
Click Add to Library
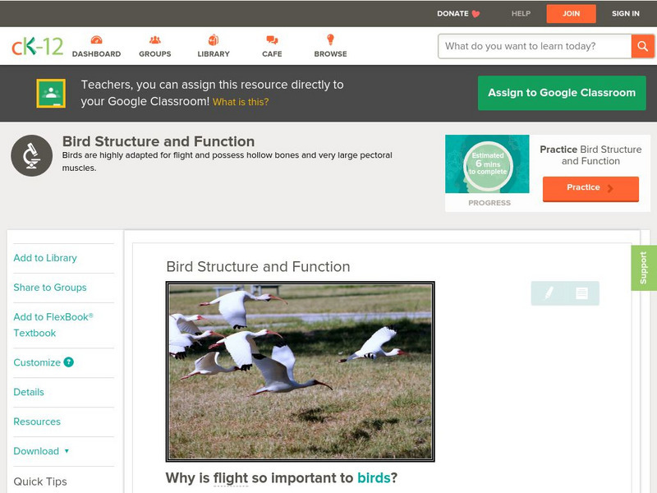[x=45, y=258]
